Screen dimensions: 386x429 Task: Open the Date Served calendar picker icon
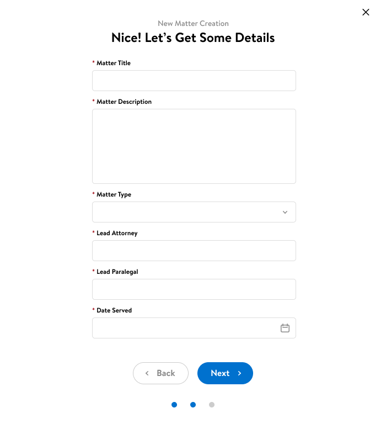(285, 328)
